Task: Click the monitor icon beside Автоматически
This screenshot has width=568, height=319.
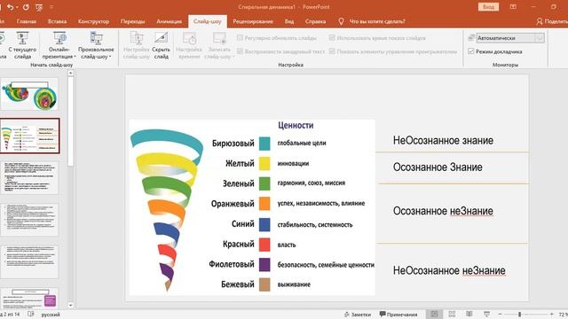Action: [471, 37]
